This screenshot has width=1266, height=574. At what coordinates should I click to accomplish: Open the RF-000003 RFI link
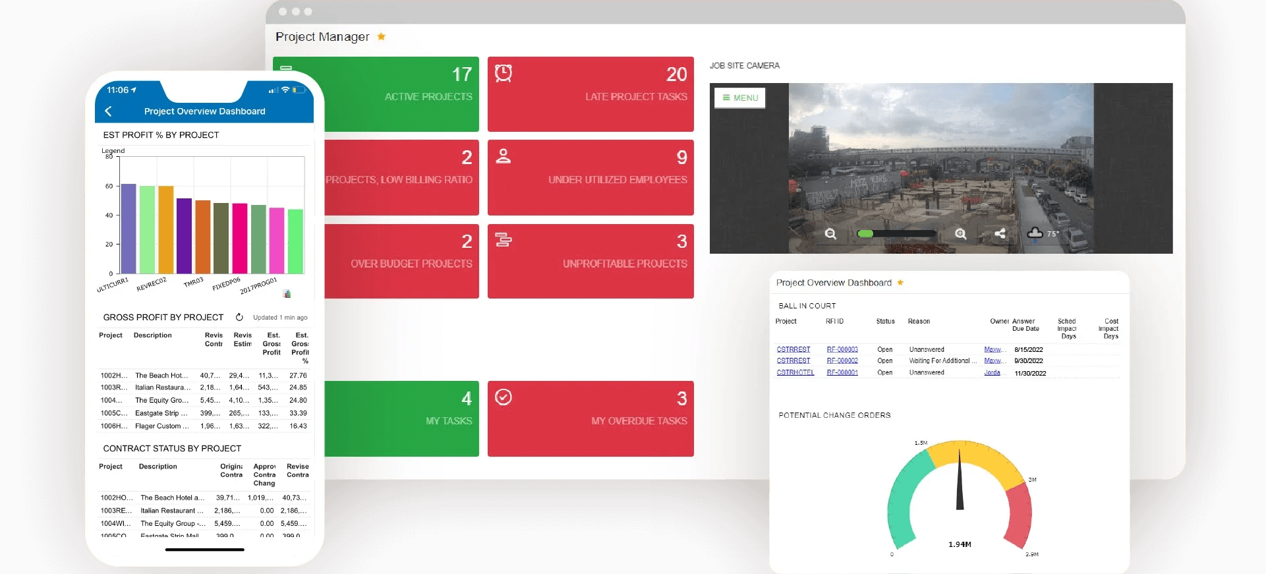tap(842, 349)
